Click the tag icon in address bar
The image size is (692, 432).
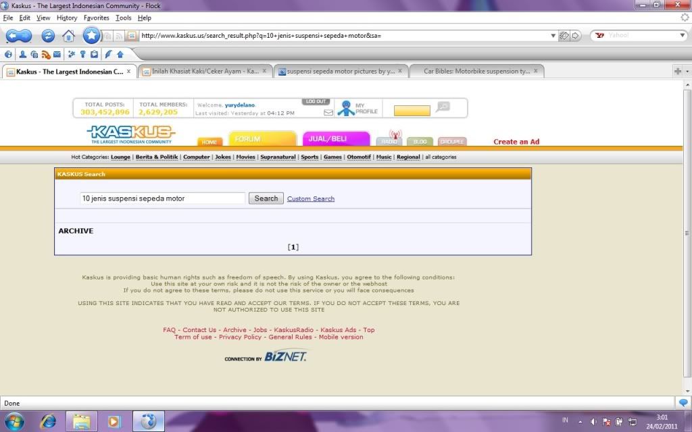click(x=564, y=36)
